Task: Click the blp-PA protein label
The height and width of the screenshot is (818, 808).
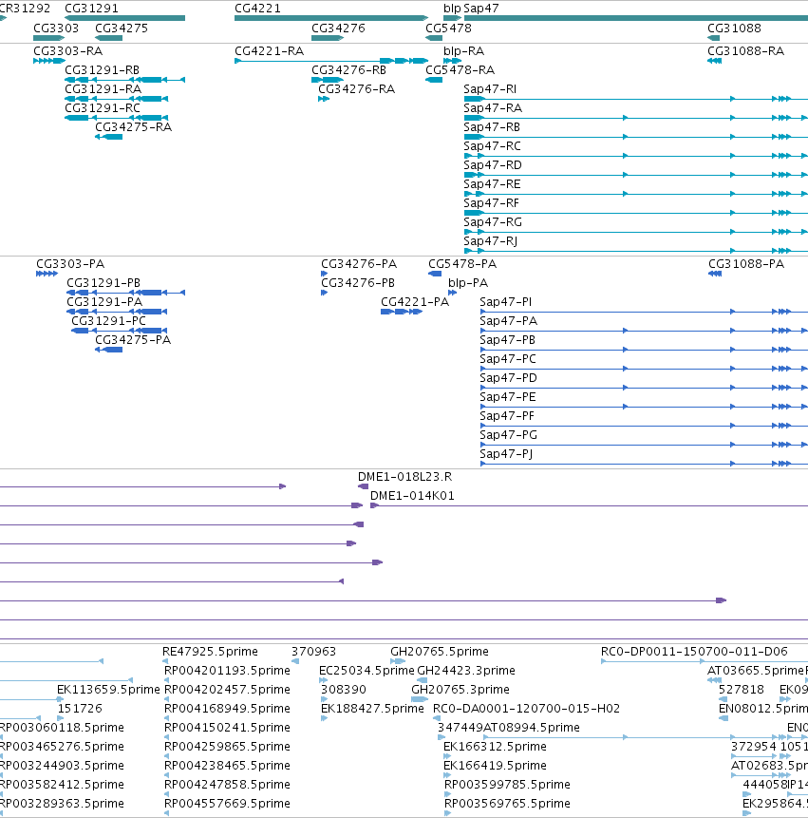Action: coord(468,283)
